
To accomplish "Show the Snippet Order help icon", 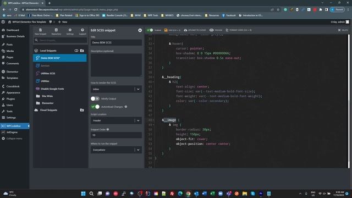I will pyautogui.click(x=108, y=129).
